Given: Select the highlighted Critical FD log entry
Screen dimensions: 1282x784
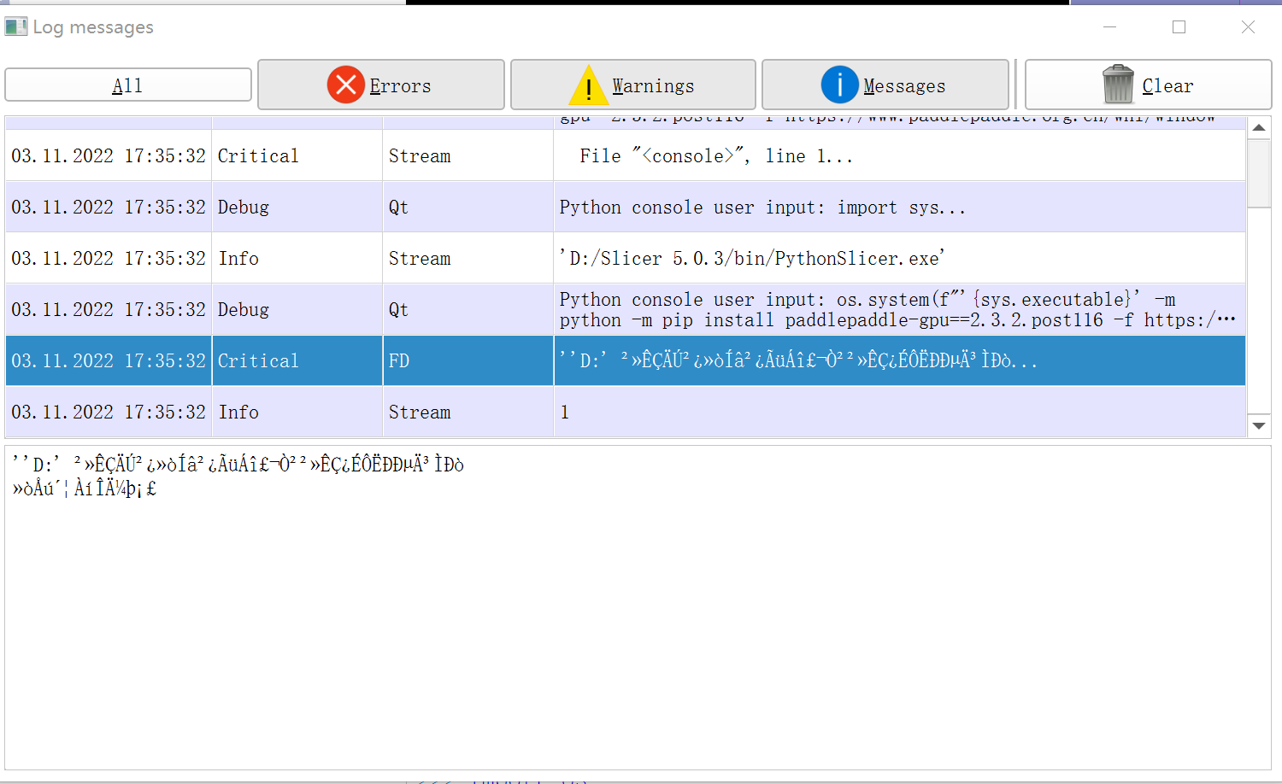Looking at the screenshot, I should (598, 360).
